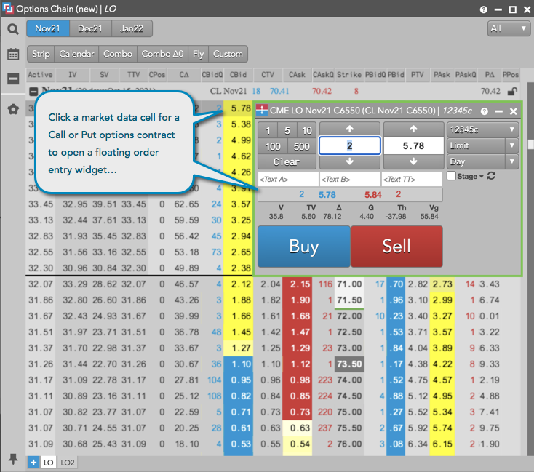The height and width of the screenshot is (472, 534).
Task: Collapse the Nov21 expiry row group
Action: 33,92
